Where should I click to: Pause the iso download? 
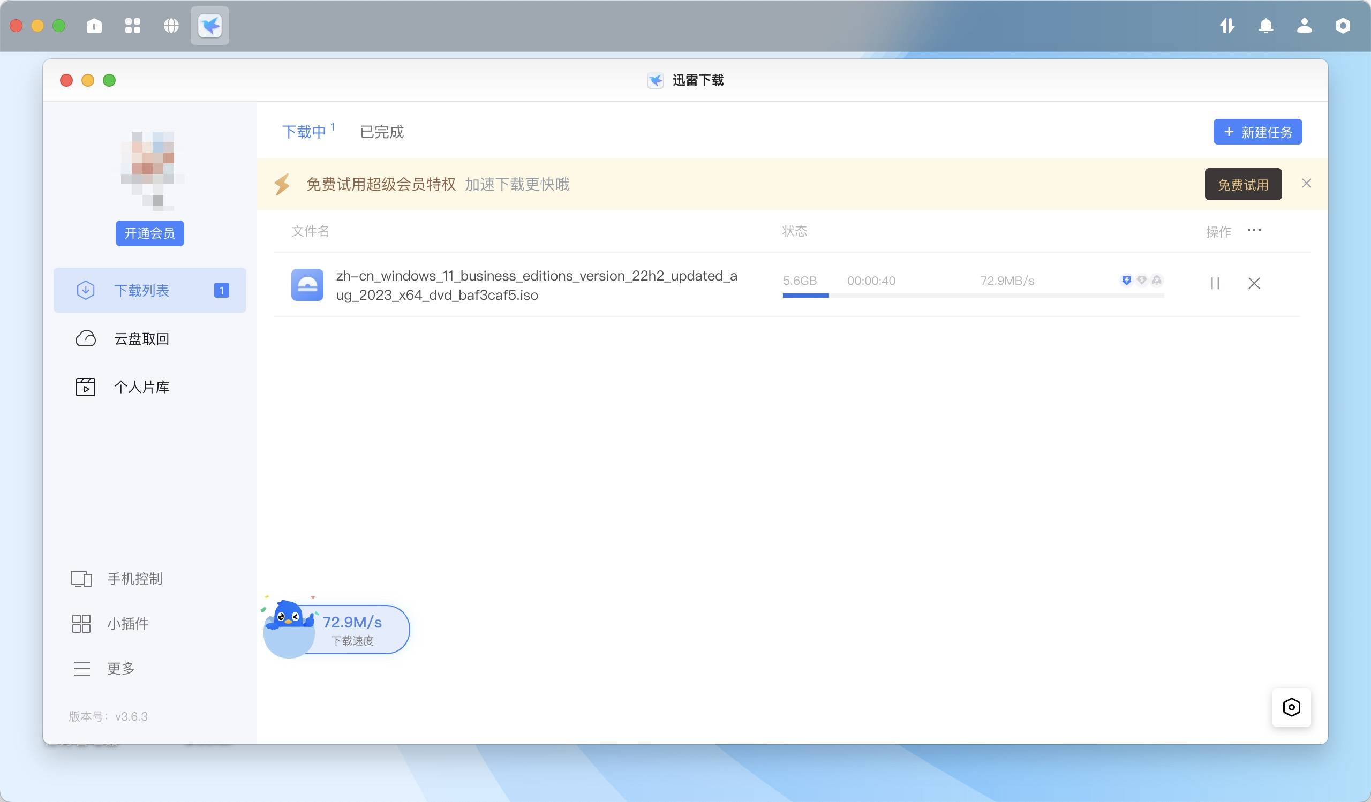(1215, 283)
